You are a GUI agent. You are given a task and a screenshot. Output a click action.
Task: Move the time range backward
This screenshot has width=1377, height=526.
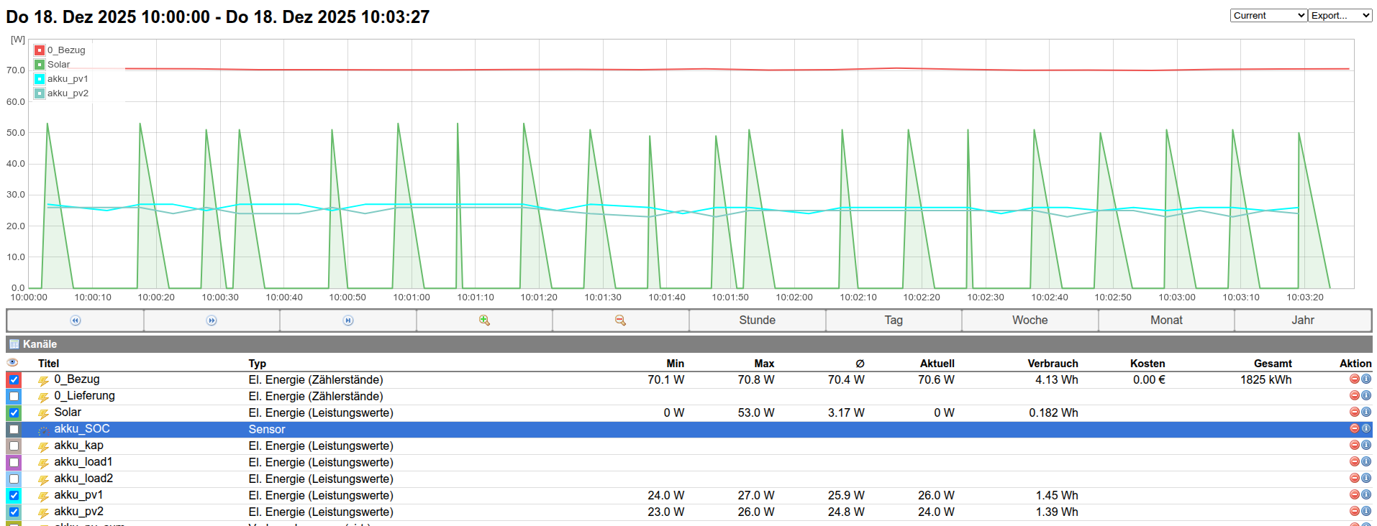(x=76, y=320)
